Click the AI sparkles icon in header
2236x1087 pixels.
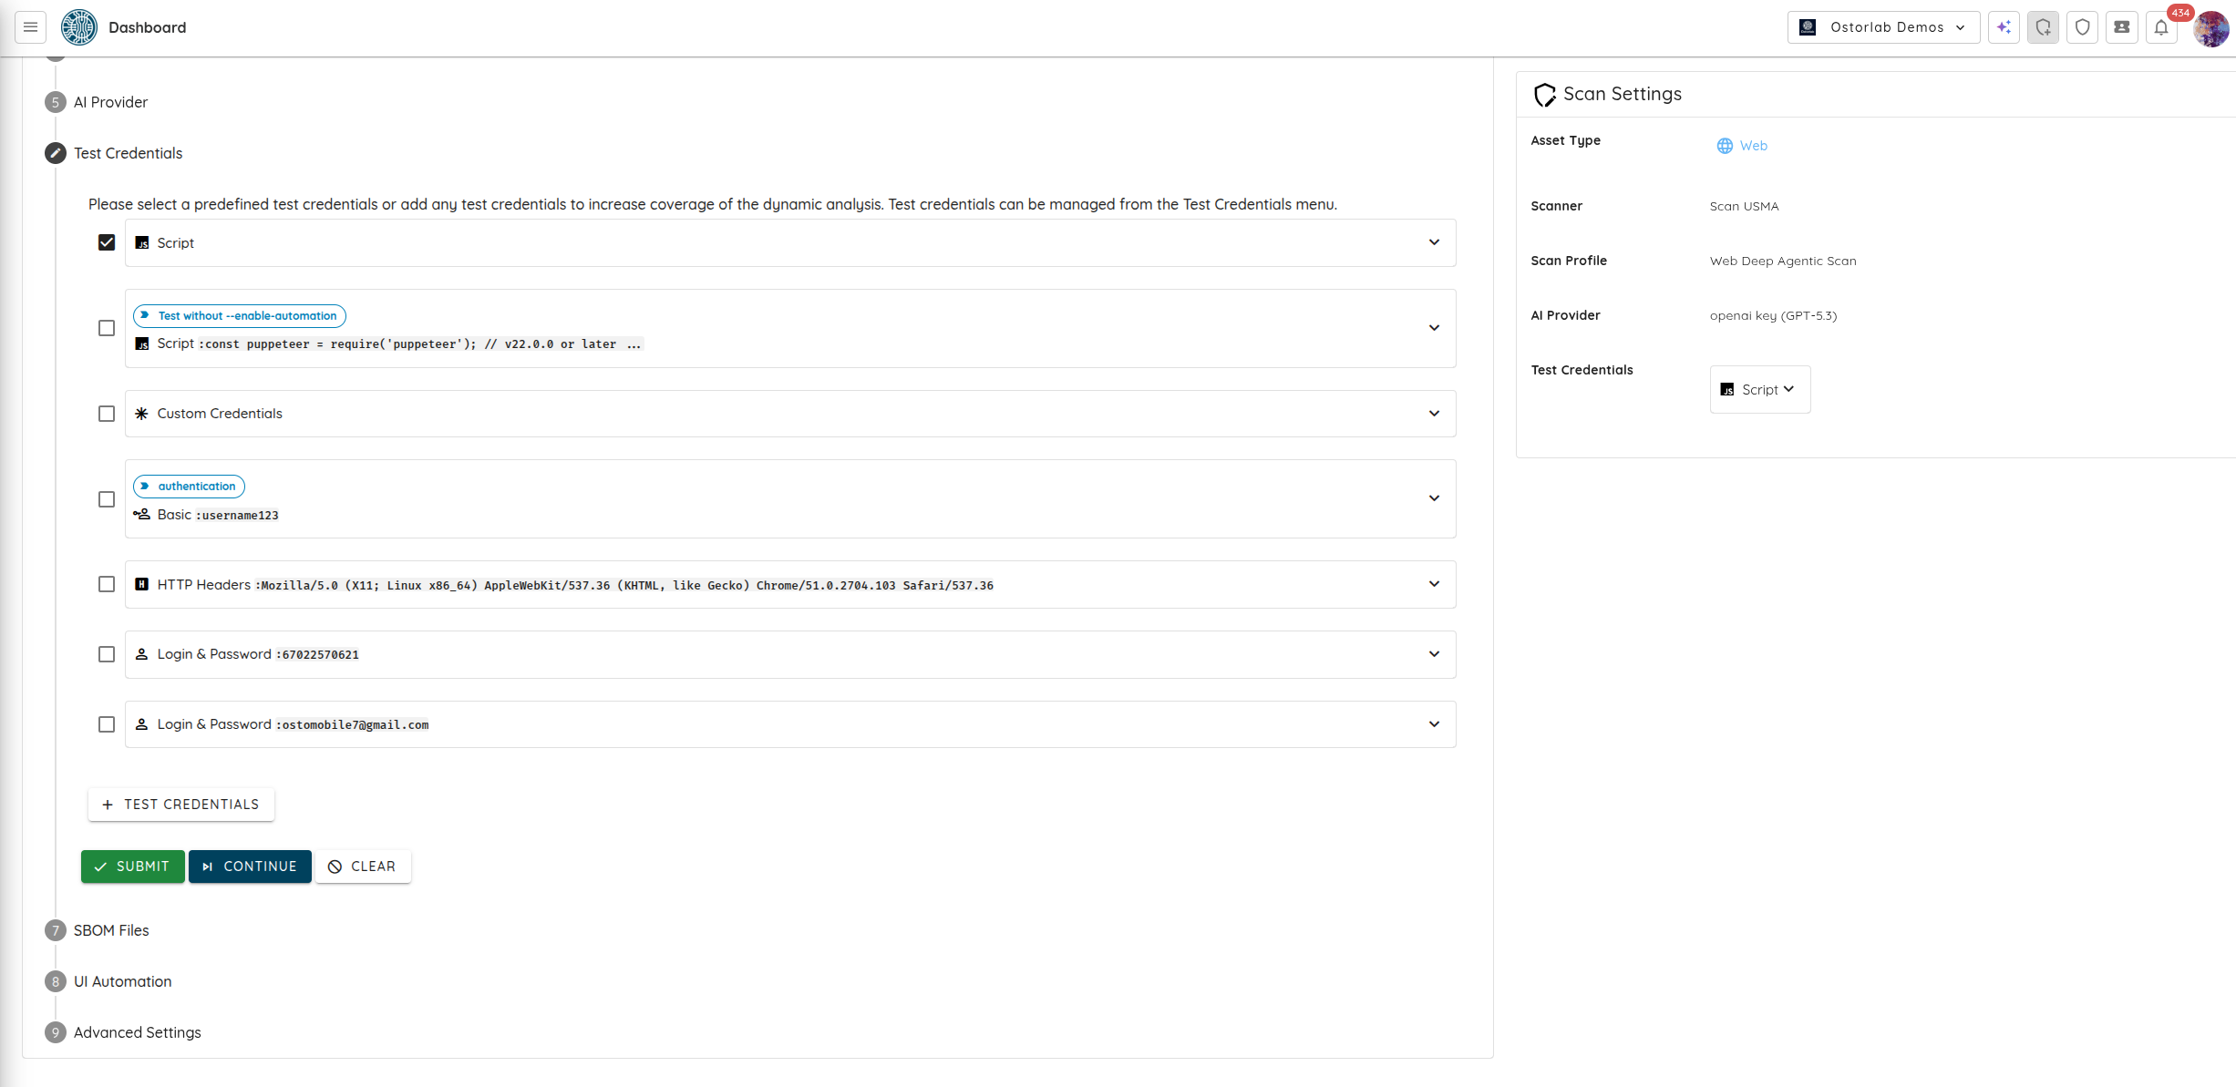[x=2004, y=27]
